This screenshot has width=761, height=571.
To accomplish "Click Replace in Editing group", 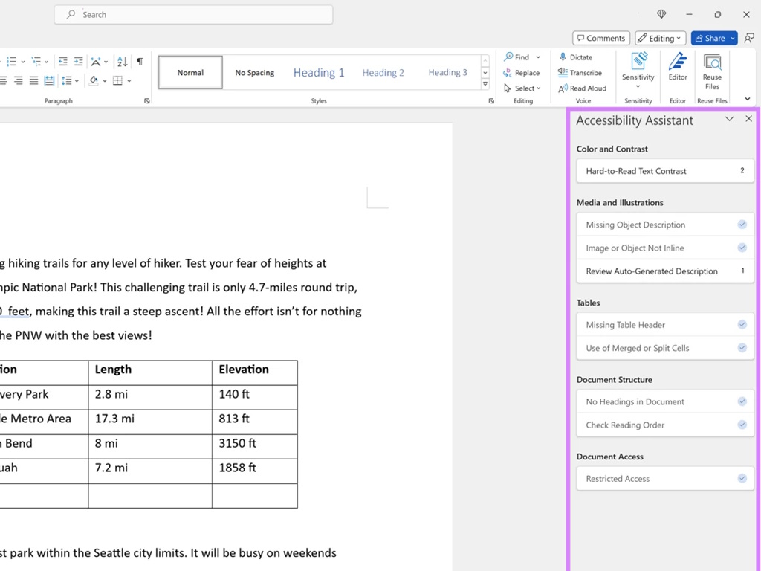I will [521, 73].
